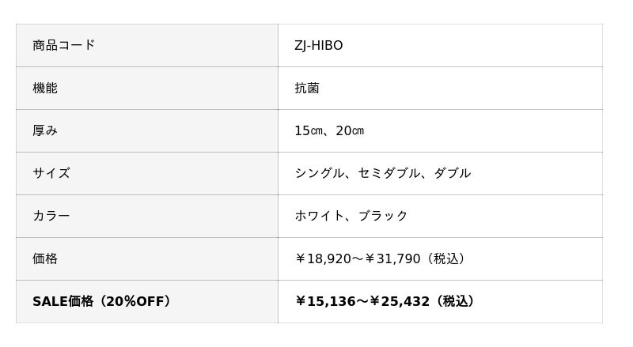Image resolution: width=633 pixels, height=347 pixels.
Task: Click the 20㎝ thickness value
Action: coord(350,130)
